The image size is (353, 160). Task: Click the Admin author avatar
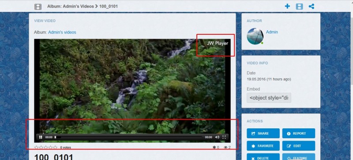255,36
